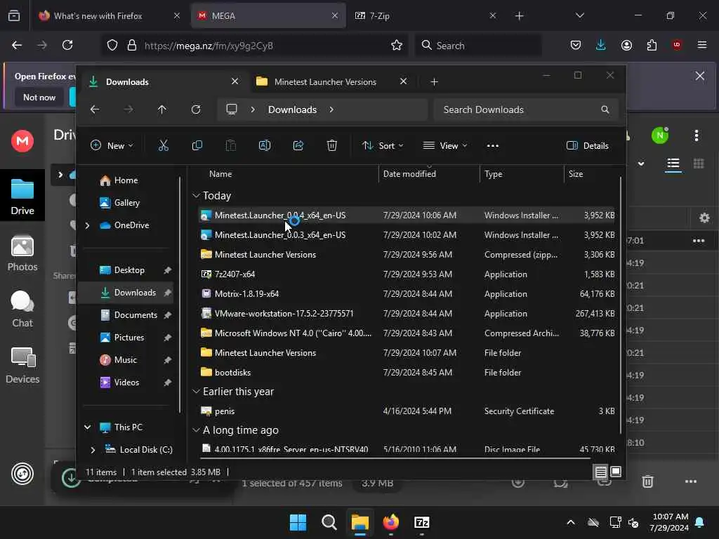Click the Share icon in Explorer toolbar
The width and height of the screenshot is (719, 539).
pos(298,146)
